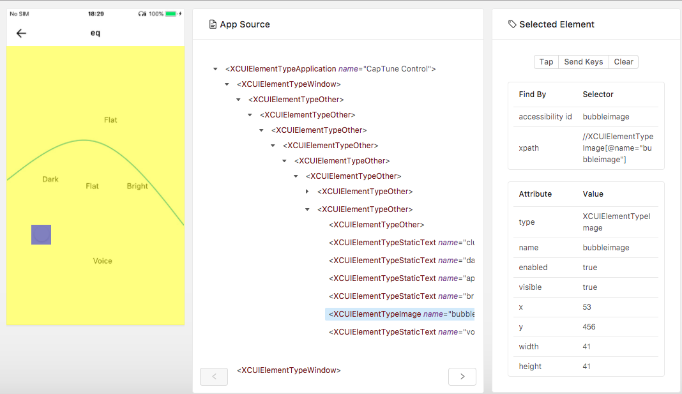Click the next page arrow below the source tree

click(x=462, y=376)
